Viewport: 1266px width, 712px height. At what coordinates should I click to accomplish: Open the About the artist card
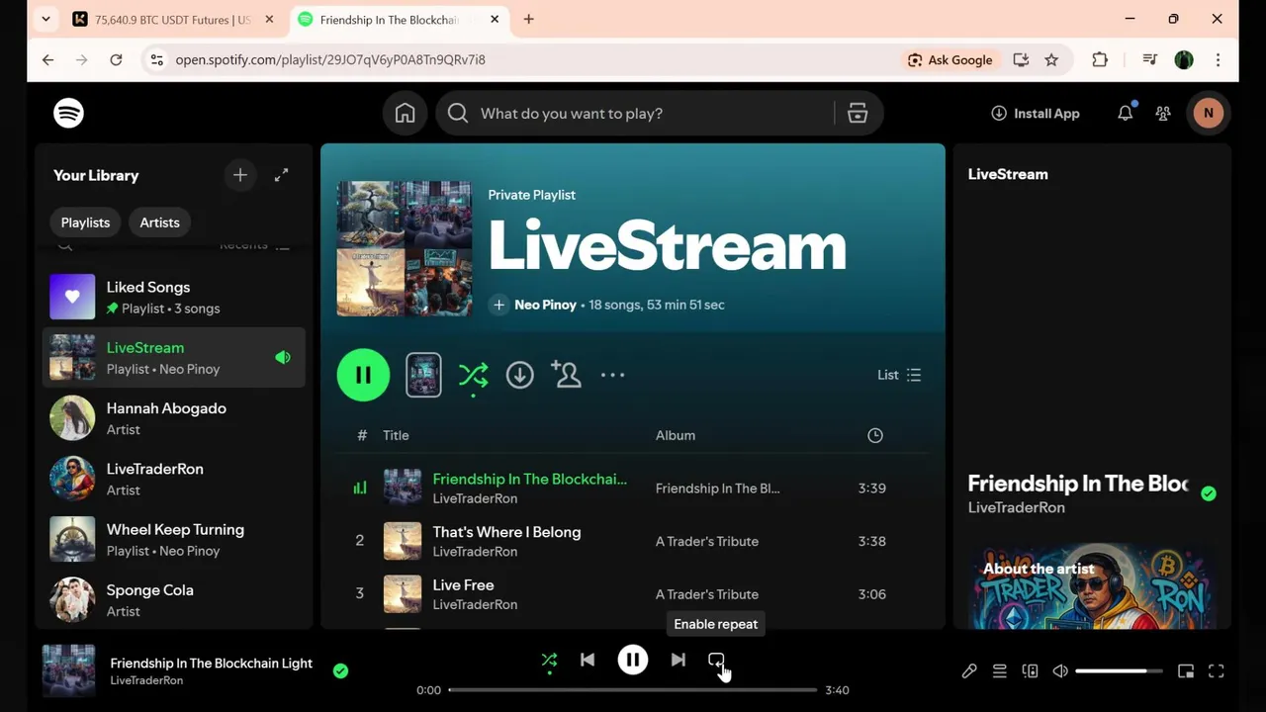pos(1092,585)
